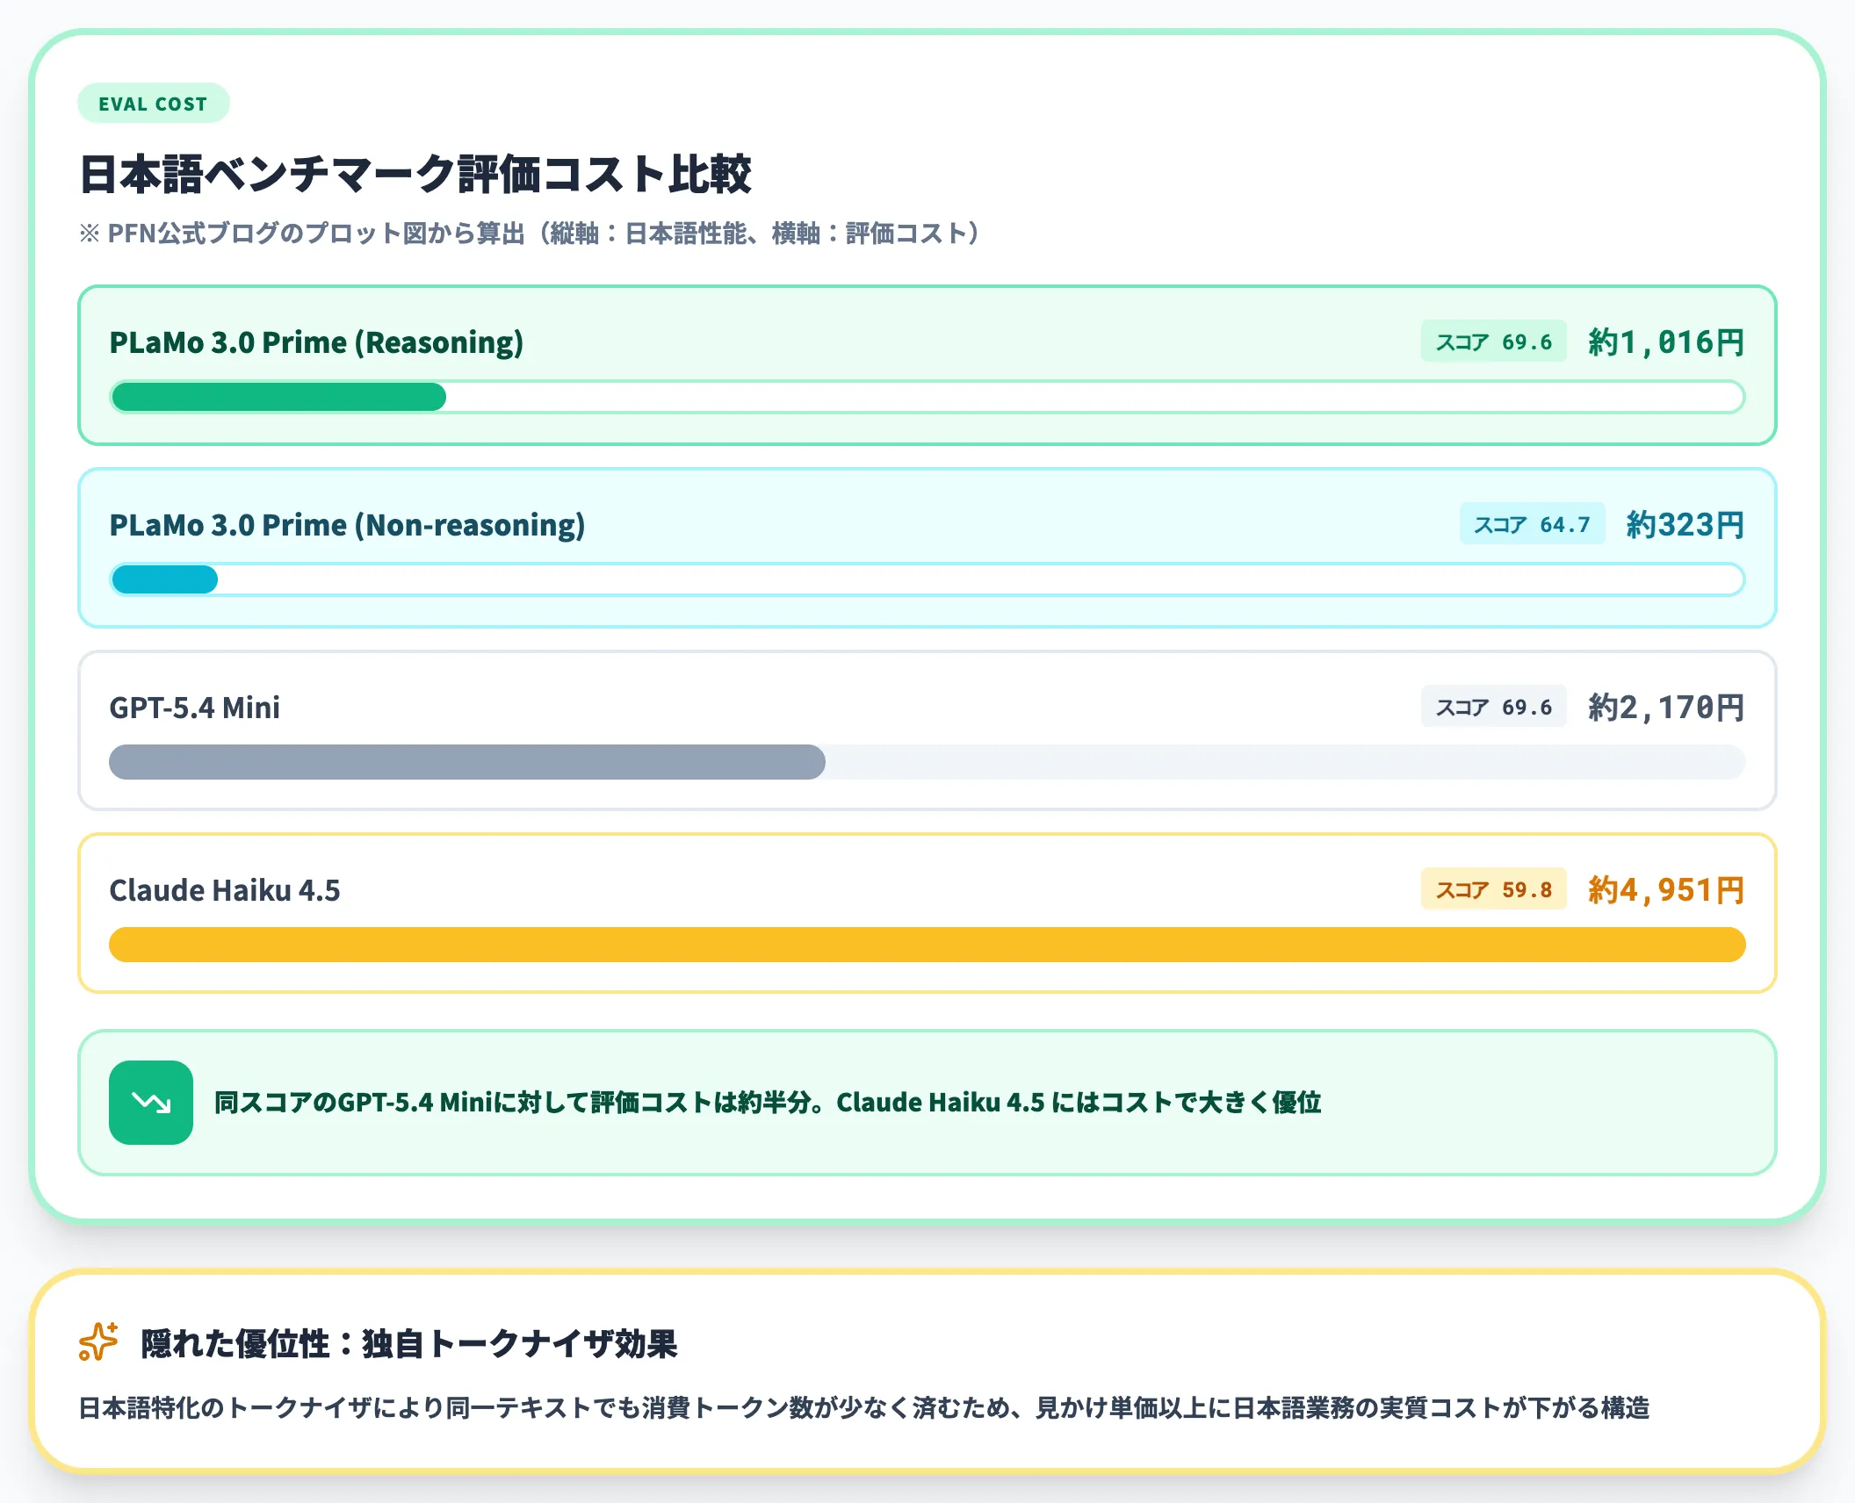Click the green downward trend arrow icon

(151, 1102)
